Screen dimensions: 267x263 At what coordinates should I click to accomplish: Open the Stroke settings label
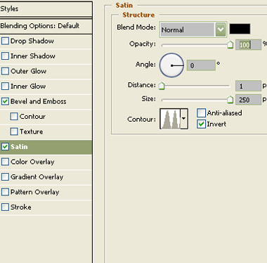(21, 207)
